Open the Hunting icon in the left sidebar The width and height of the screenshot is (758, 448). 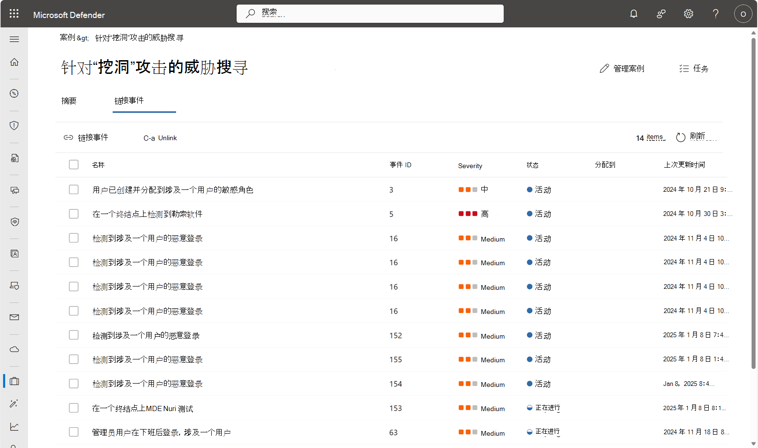[14, 403]
